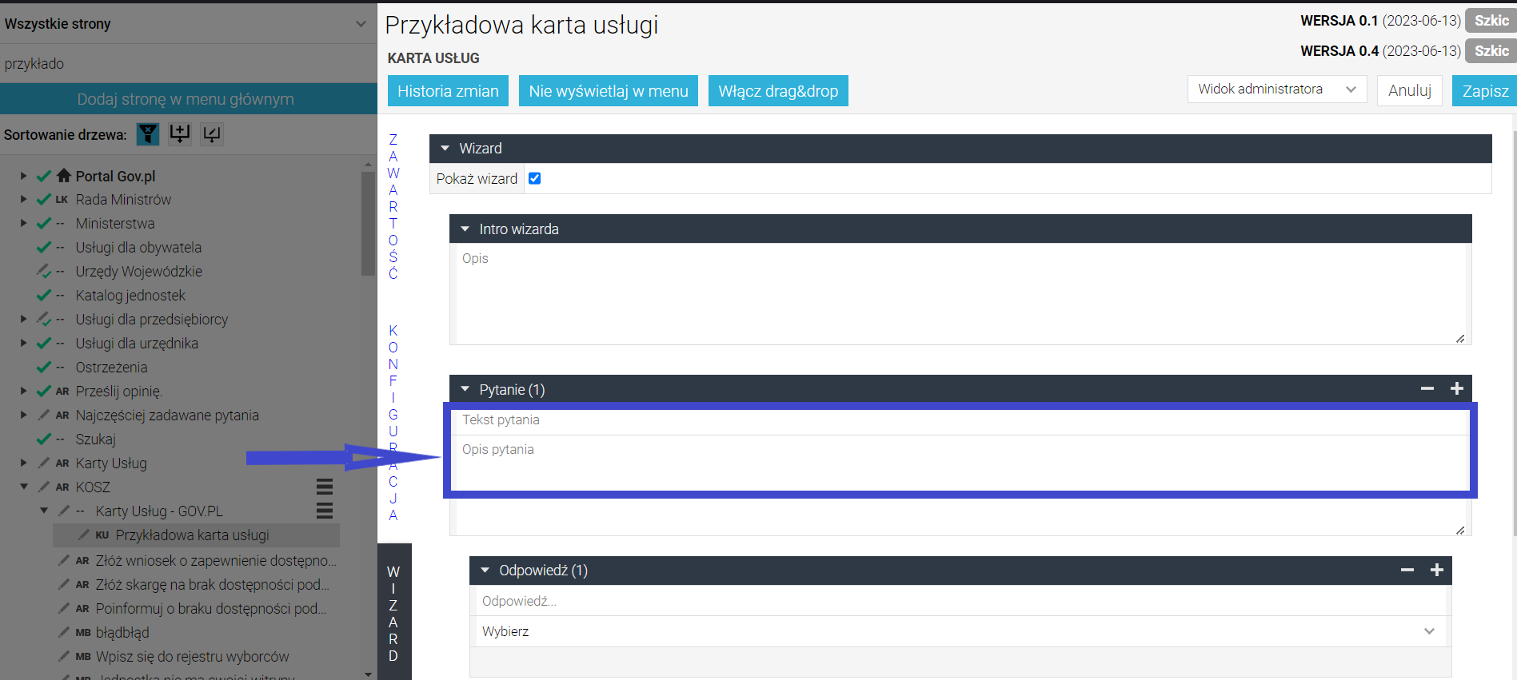This screenshot has height=680, width=1517.
Task: Remove Odpowiedź (1) using minus icon
Action: [x=1407, y=570]
